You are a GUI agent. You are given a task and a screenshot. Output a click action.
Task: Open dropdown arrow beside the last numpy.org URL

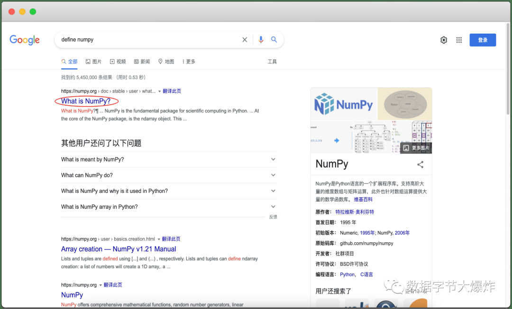(x=101, y=285)
